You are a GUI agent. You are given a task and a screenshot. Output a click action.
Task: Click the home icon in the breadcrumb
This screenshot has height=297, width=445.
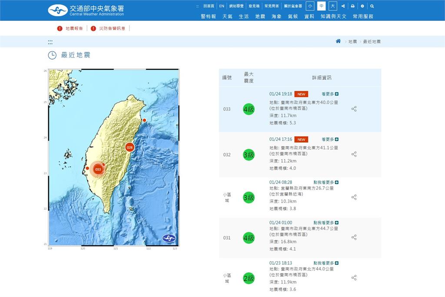[x=338, y=41]
